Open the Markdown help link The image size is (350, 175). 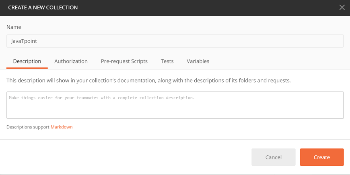pyautogui.click(x=62, y=127)
